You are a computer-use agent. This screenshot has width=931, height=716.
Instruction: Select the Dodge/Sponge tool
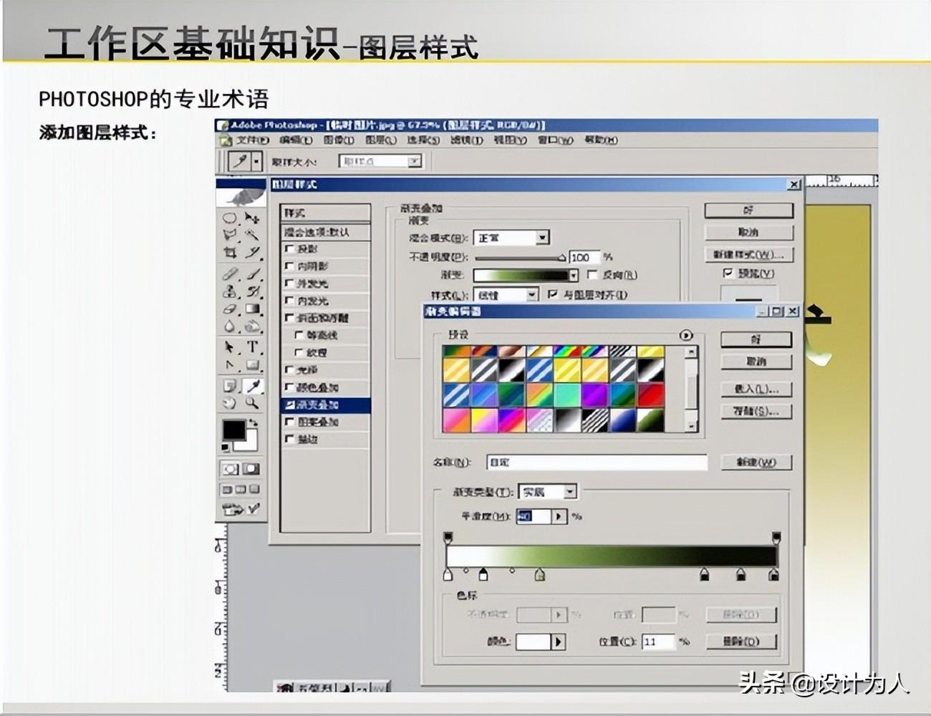pyautogui.click(x=252, y=326)
